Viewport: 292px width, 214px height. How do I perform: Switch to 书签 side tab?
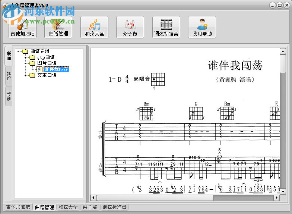[9, 76]
